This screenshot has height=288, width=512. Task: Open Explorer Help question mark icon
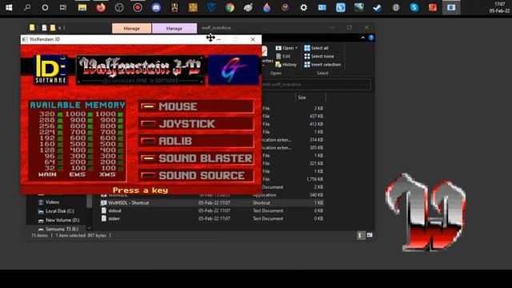pyautogui.click(x=371, y=38)
